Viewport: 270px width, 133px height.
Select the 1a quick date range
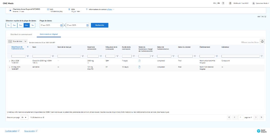pyautogui.click(x=32, y=25)
